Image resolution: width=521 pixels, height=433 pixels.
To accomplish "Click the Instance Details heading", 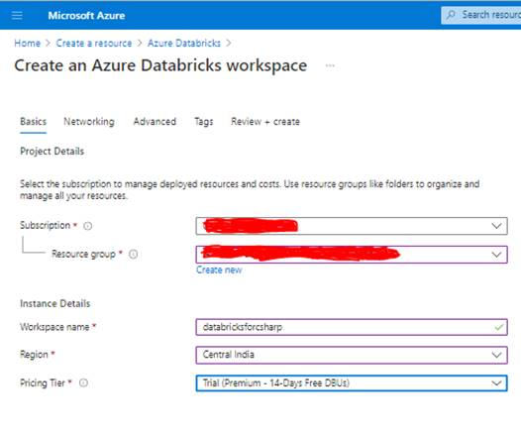I will tap(55, 303).
